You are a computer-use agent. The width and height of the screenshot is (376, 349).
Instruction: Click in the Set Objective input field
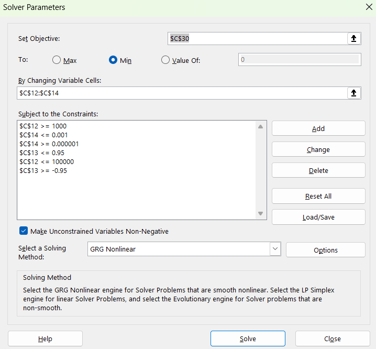[x=257, y=38]
